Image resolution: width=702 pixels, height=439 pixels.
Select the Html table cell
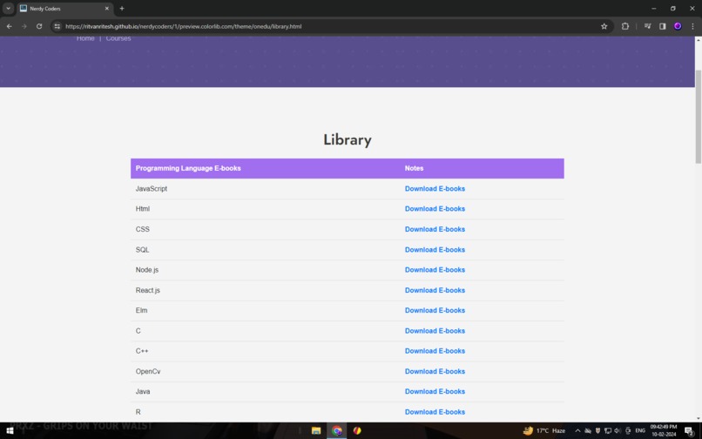265,209
